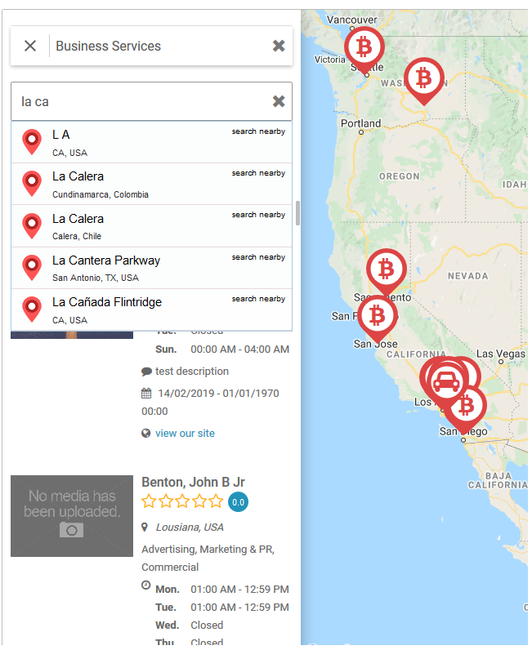Image resolution: width=532 pixels, height=650 pixels.
Task: Clear the 'la ca' location search text
Action: pos(279,101)
